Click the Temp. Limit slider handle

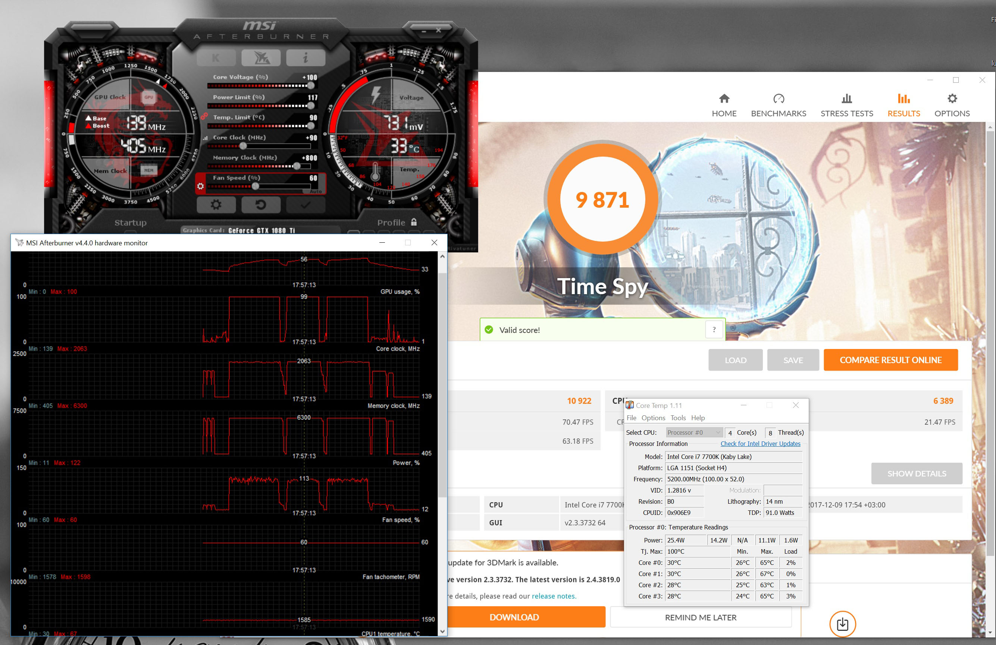click(310, 126)
